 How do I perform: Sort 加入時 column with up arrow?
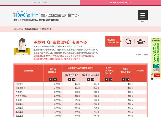pos(55,79)
